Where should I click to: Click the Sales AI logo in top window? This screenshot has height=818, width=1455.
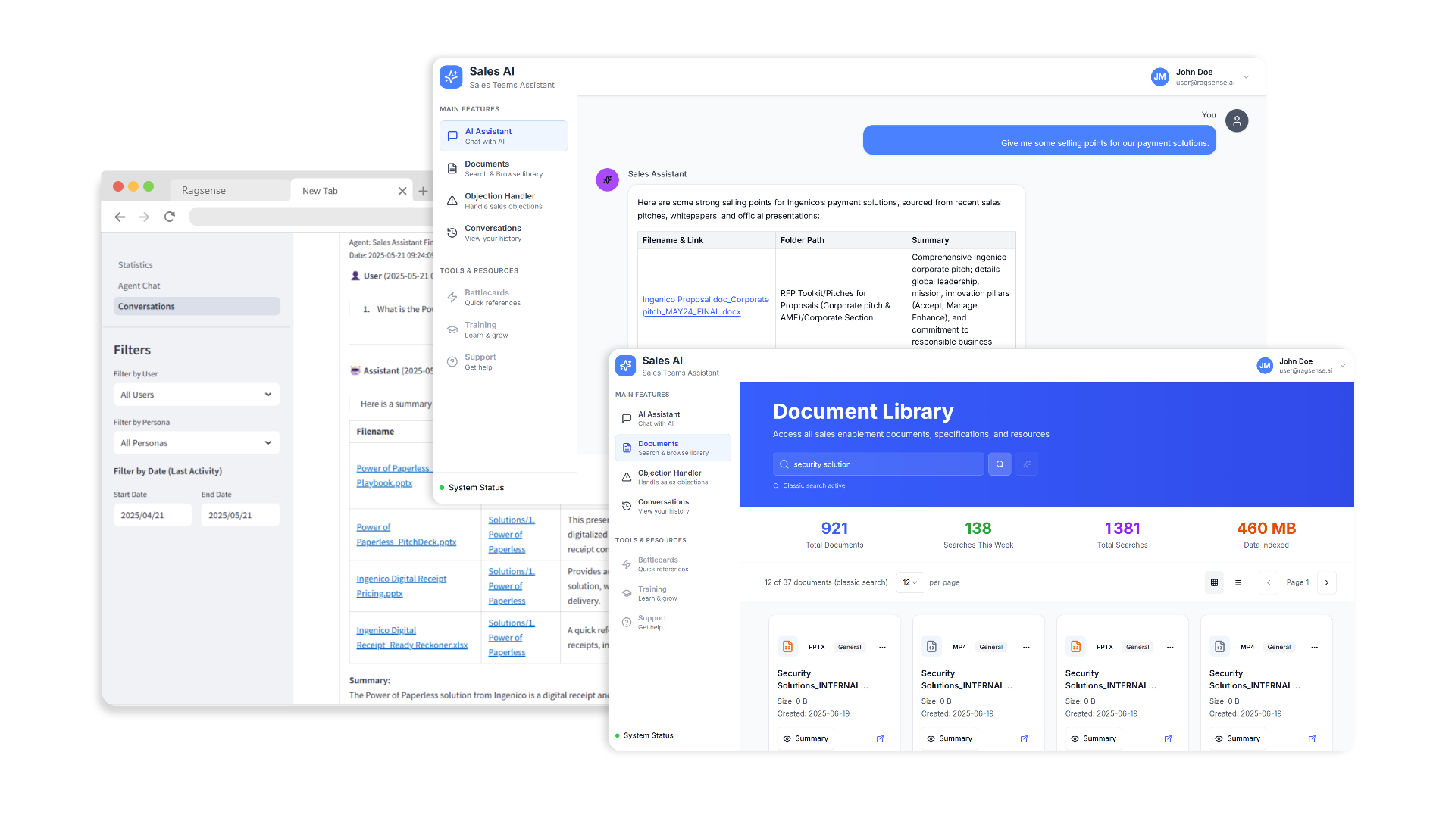tap(451, 76)
